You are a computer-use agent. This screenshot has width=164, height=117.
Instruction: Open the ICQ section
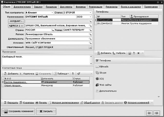point(100,79)
